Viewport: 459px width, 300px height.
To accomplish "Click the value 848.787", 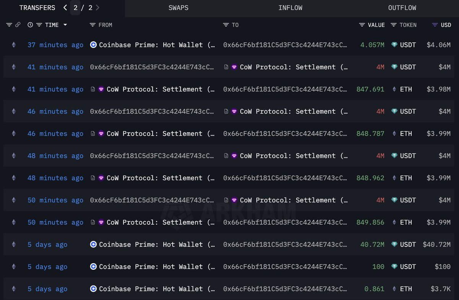I will pos(370,134).
